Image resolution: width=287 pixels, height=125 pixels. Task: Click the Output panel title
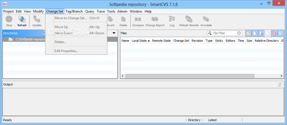pos(8,84)
